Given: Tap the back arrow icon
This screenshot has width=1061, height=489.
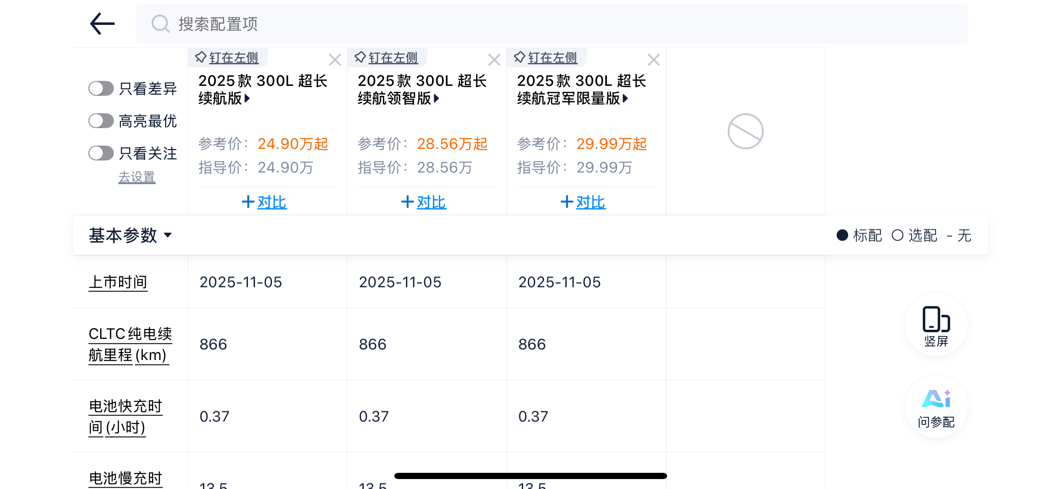Looking at the screenshot, I should point(102,24).
